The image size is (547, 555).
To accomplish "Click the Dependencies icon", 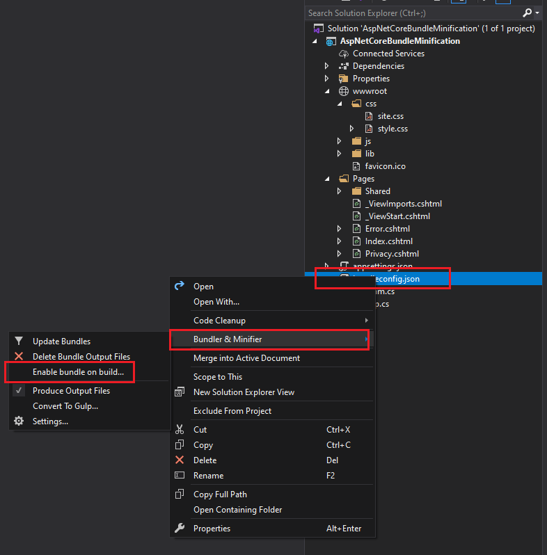I will point(344,66).
